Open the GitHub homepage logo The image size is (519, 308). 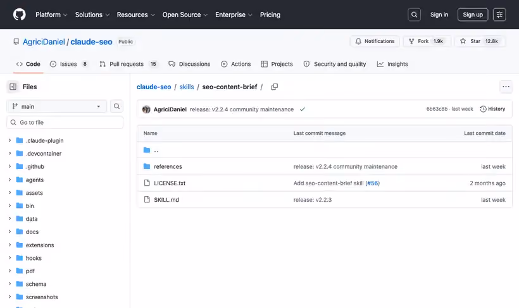coord(19,15)
